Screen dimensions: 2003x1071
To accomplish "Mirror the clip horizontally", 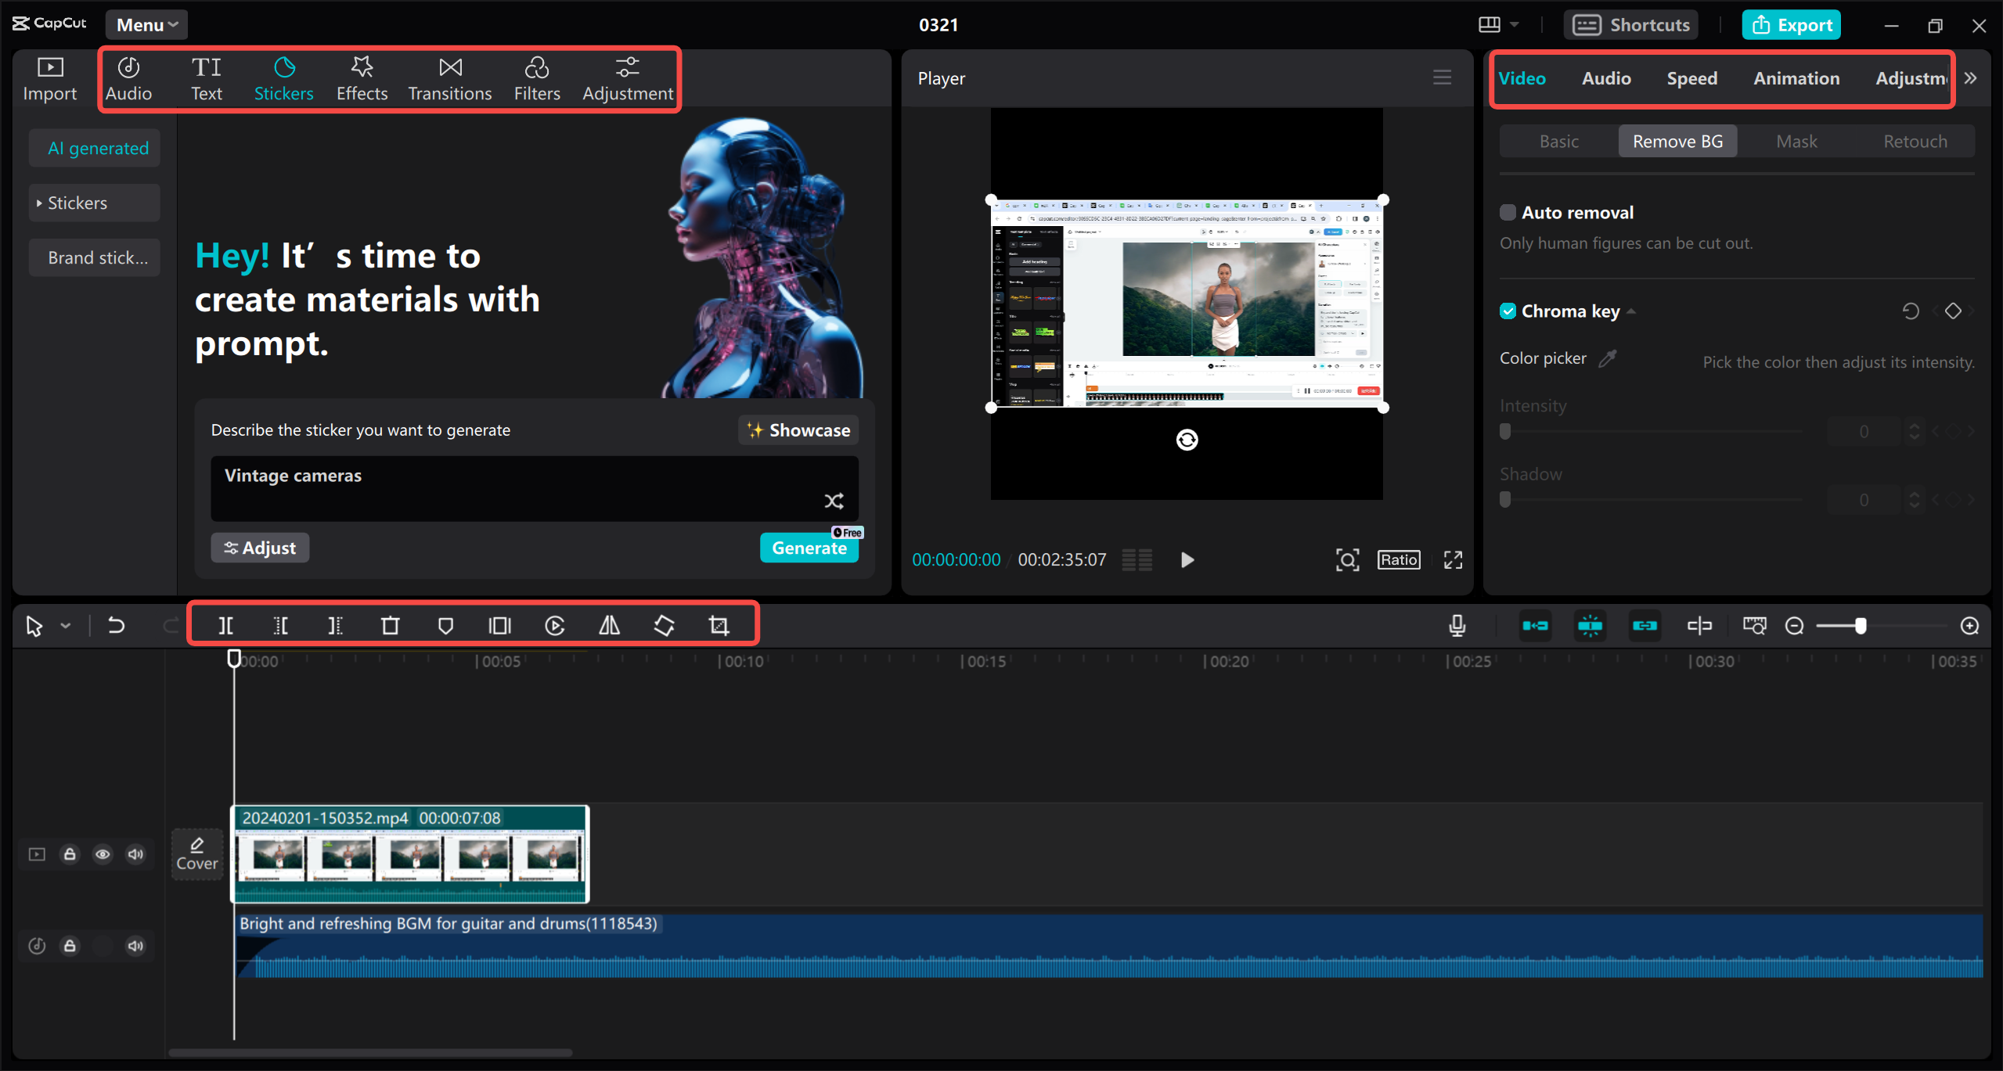I will (x=608, y=625).
